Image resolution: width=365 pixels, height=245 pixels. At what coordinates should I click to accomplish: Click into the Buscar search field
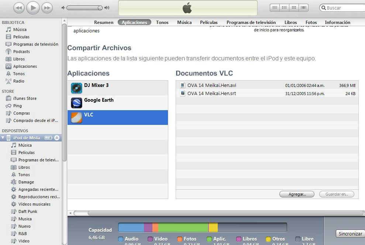(x=342, y=8)
